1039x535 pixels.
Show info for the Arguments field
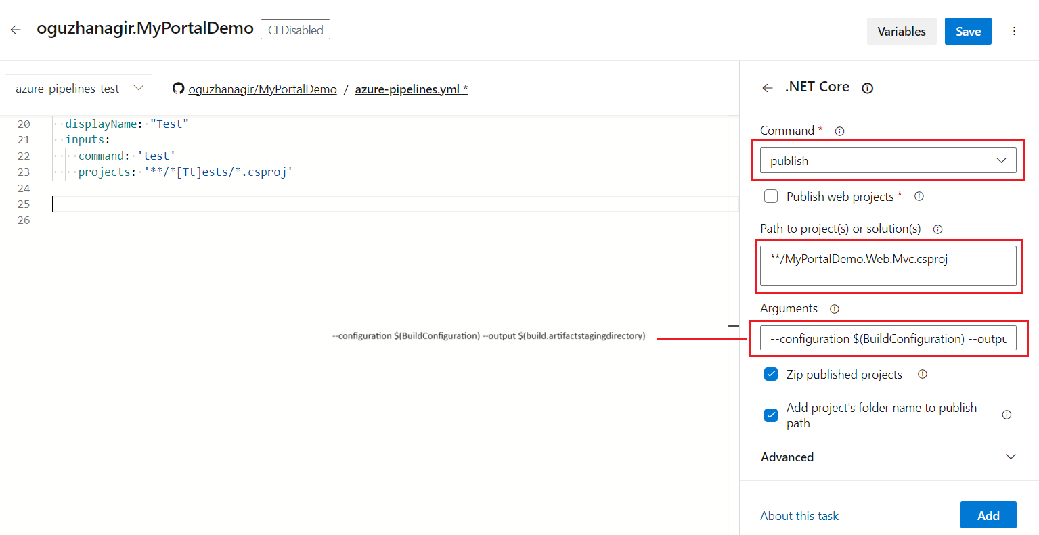coord(835,309)
